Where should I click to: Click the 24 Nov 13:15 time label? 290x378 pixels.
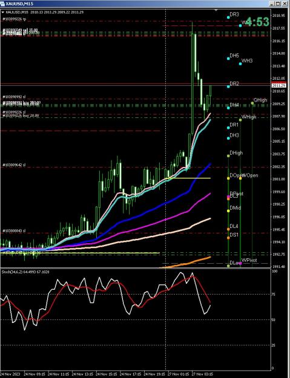[82, 374]
